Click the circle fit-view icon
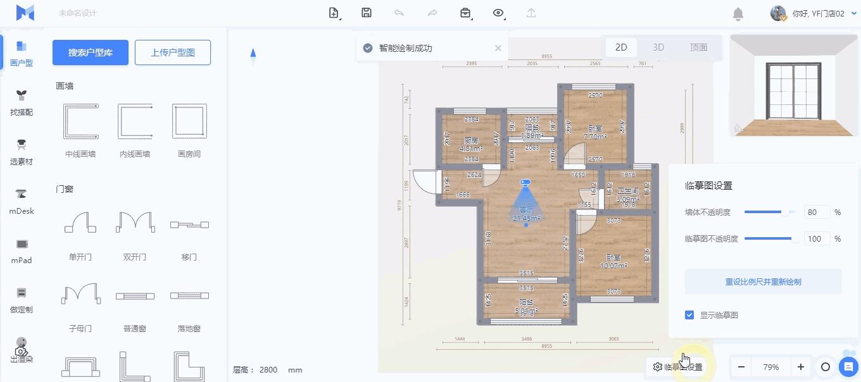 [826, 367]
